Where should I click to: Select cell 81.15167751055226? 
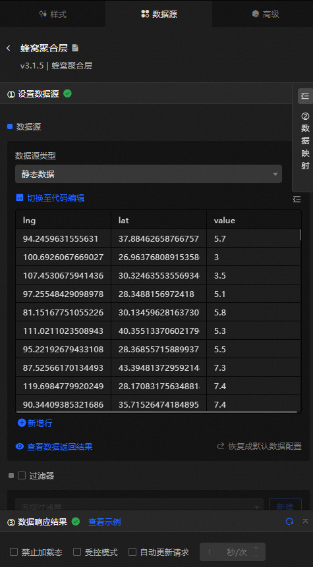pyautogui.click(x=63, y=312)
